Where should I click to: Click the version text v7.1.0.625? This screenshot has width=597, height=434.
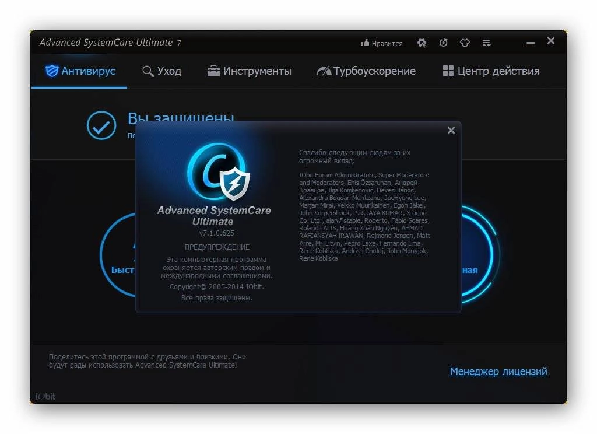coord(217,233)
